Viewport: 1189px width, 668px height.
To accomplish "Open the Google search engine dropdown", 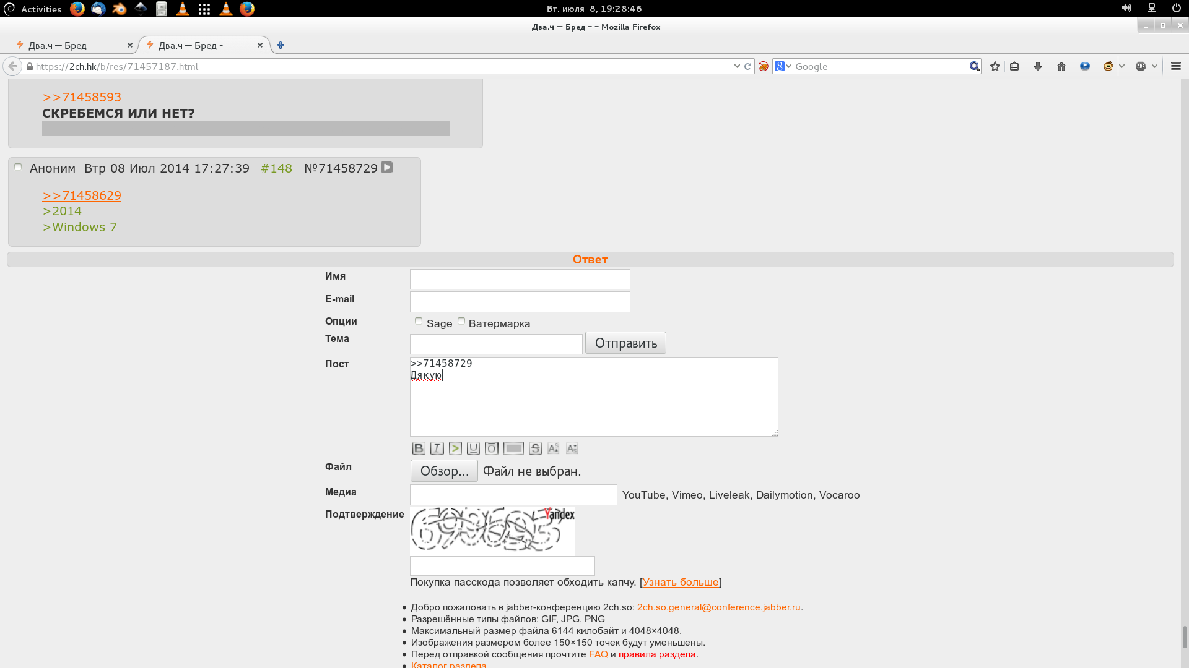I will (x=783, y=66).
